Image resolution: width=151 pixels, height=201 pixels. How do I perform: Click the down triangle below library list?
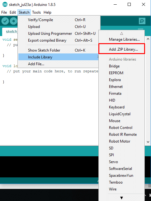(121, 198)
